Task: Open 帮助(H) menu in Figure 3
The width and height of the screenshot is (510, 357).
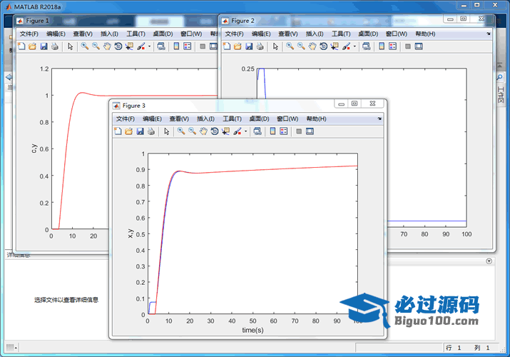Action: (316, 119)
